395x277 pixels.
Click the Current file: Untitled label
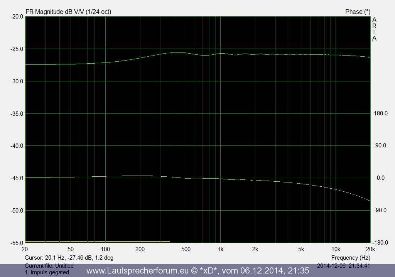click(x=49, y=266)
